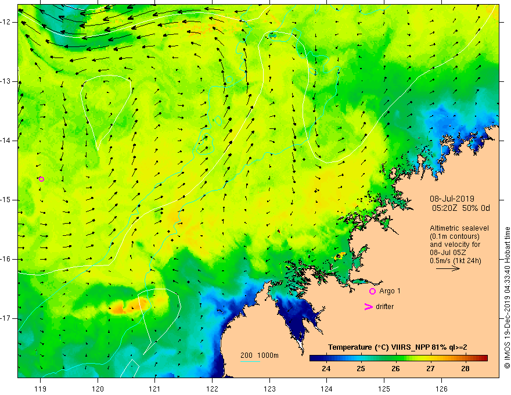
Task: Click the '(0.1m contours)' caption line
Action: coord(454,236)
